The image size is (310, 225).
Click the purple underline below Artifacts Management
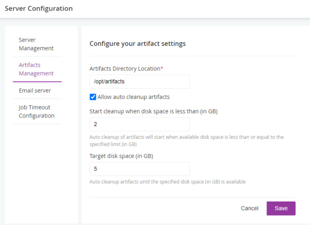coord(37,82)
